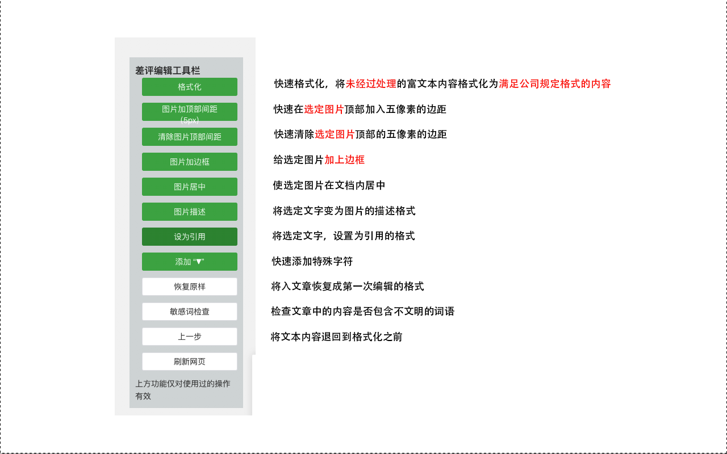Click description 快速添加特殊字符

click(x=312, y=262)
